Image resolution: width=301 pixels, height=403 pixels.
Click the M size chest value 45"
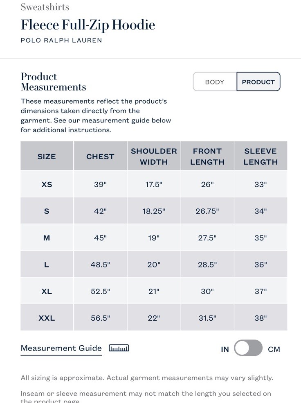[100, 238]
